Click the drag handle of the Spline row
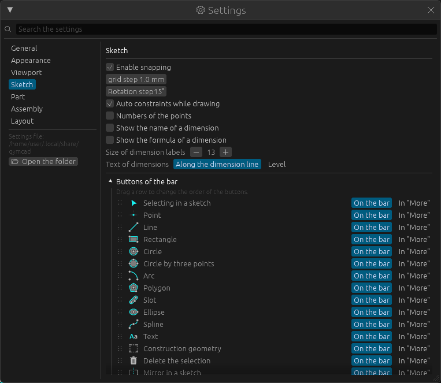The height and width of the screenshot is (383, 441). (x=120, y=324)
